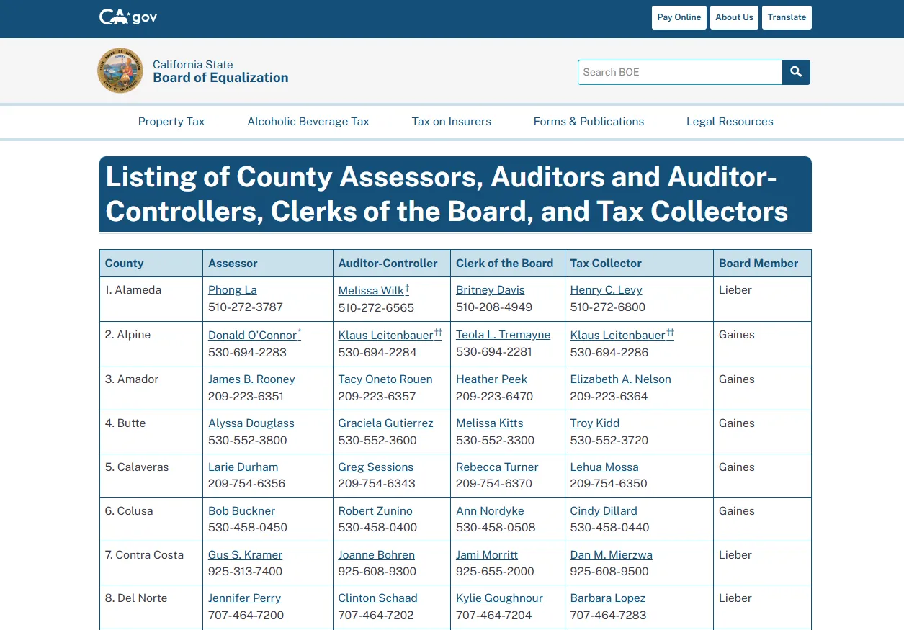Open Greg Sessions link

tap(376, 467)
